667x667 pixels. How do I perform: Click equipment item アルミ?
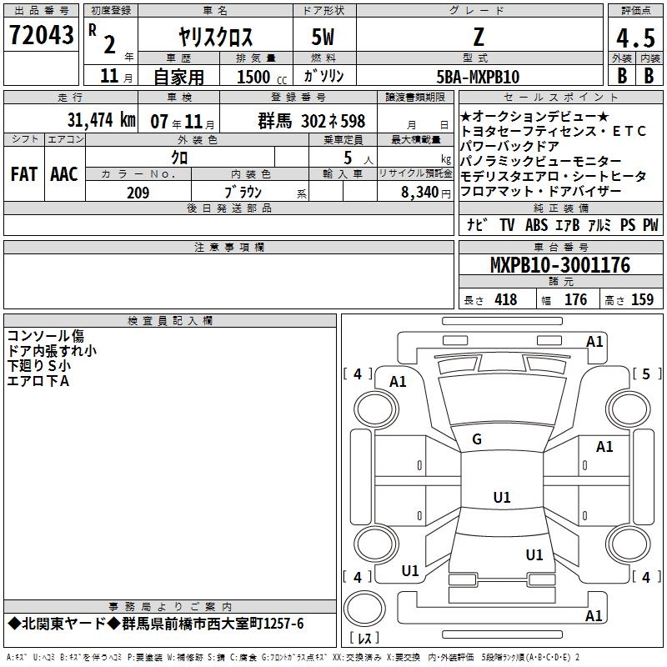[599, 225]
